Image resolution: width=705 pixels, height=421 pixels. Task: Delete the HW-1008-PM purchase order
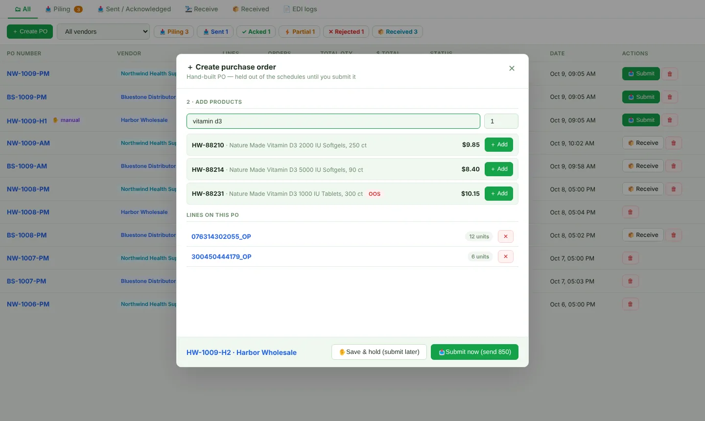point(630,212)
